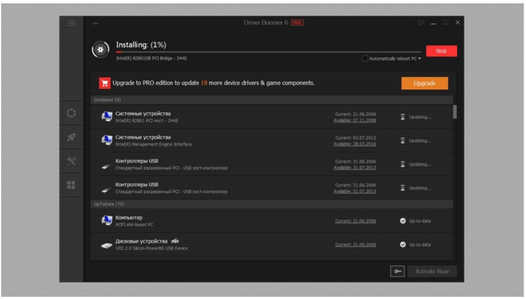Click the installation progress bar
The width and height of the screenshot is (526, 299).
click(x=269, y=52)
